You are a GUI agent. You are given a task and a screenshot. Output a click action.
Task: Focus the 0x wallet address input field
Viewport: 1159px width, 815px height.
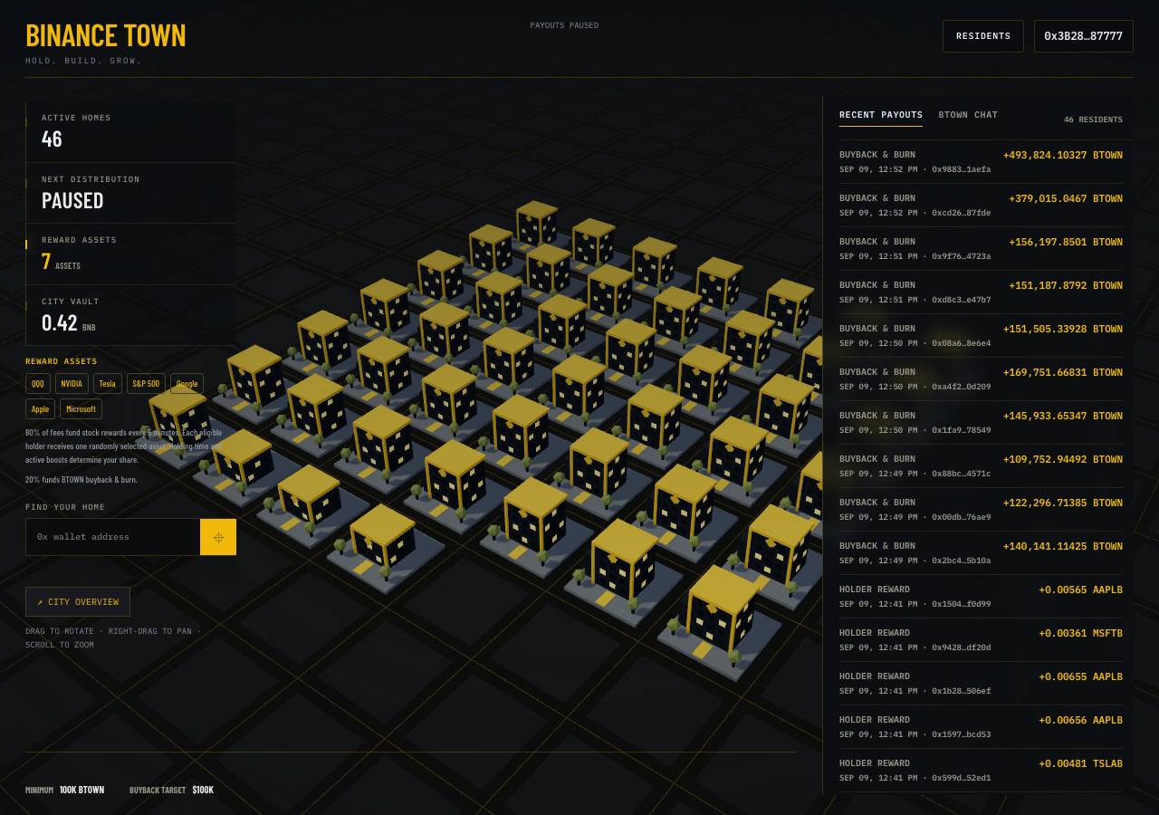click(x=113, y=537)
